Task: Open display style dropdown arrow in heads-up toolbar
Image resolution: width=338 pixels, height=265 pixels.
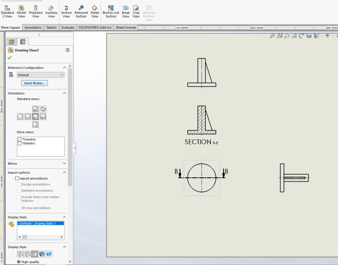Action: [322, 36]
